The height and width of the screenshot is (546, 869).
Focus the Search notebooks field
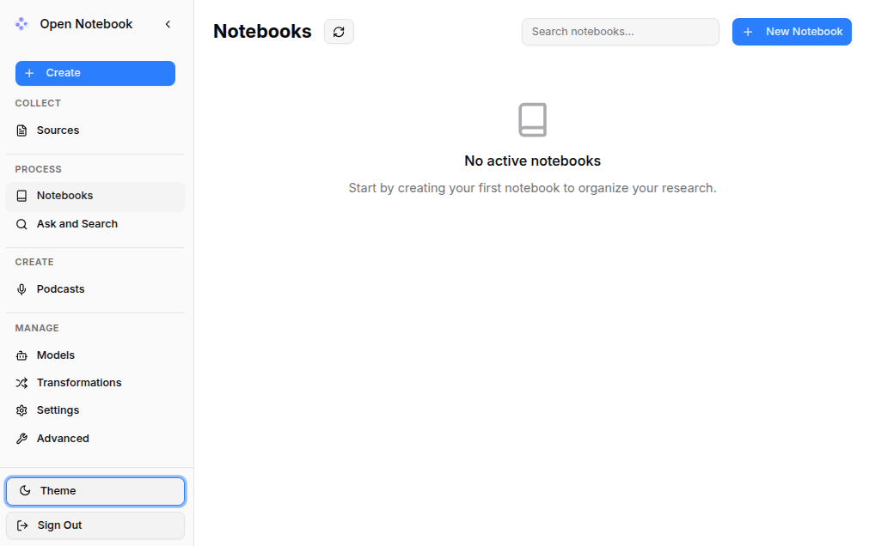pos(620,32)
